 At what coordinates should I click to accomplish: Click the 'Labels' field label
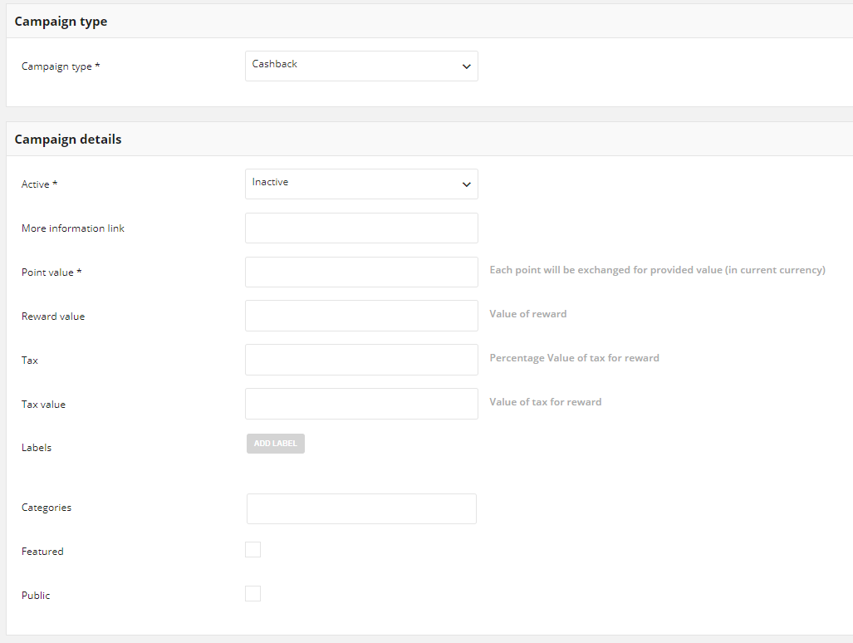[x=37, y=447]
